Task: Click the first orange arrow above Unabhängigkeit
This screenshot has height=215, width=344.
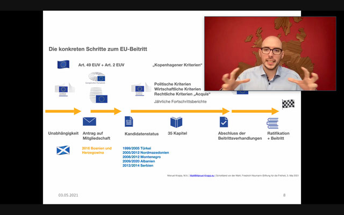Action: (63, 111)
